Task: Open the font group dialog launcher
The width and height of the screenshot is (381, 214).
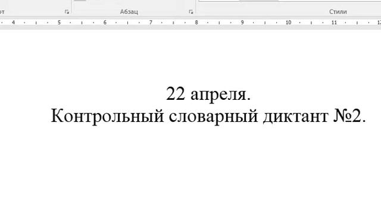Action: pyautogui.click(x=67, y=12)
